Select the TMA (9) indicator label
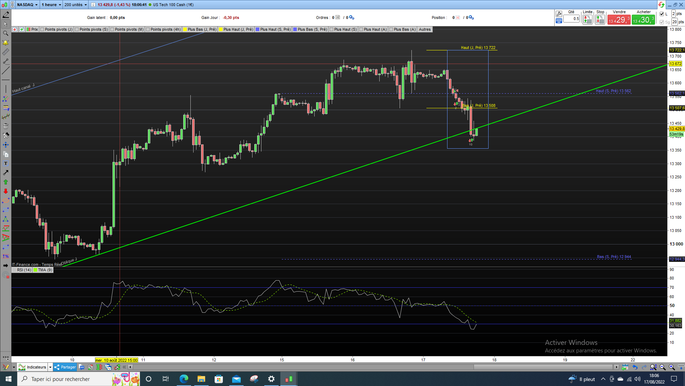685x386 pixels. point(43,270)
